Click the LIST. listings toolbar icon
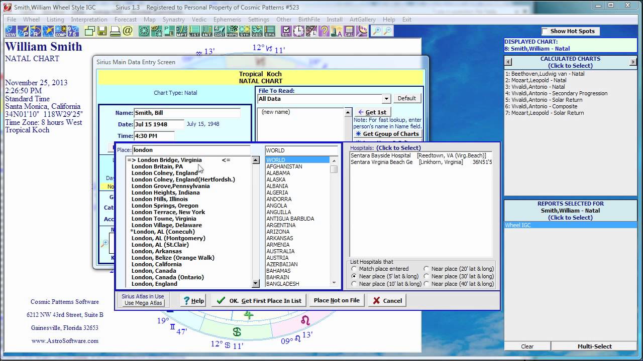Viewport: 643px width, 361px height. (x=194, y=31)
